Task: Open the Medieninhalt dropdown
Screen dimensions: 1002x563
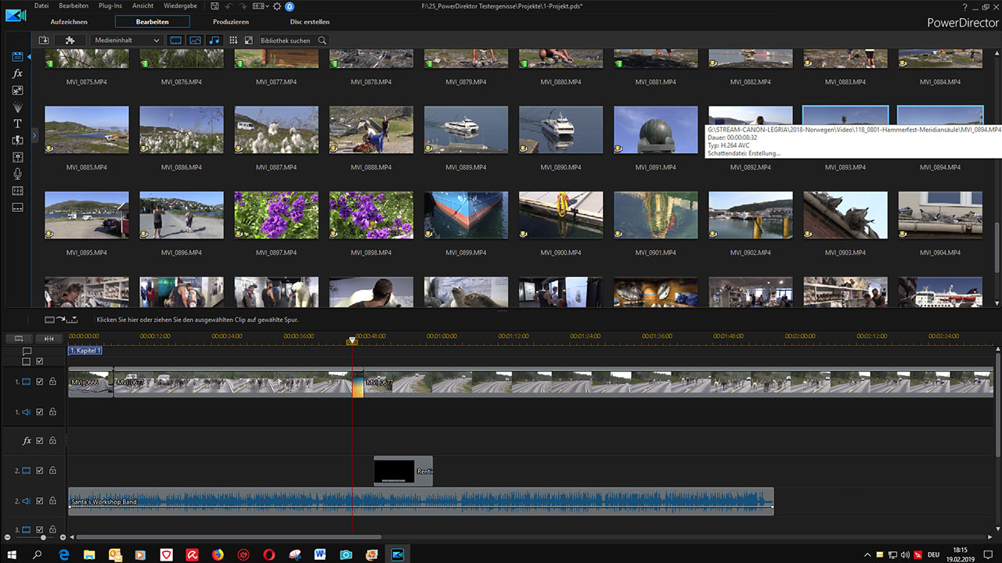Action: click(x=127, y=40)
